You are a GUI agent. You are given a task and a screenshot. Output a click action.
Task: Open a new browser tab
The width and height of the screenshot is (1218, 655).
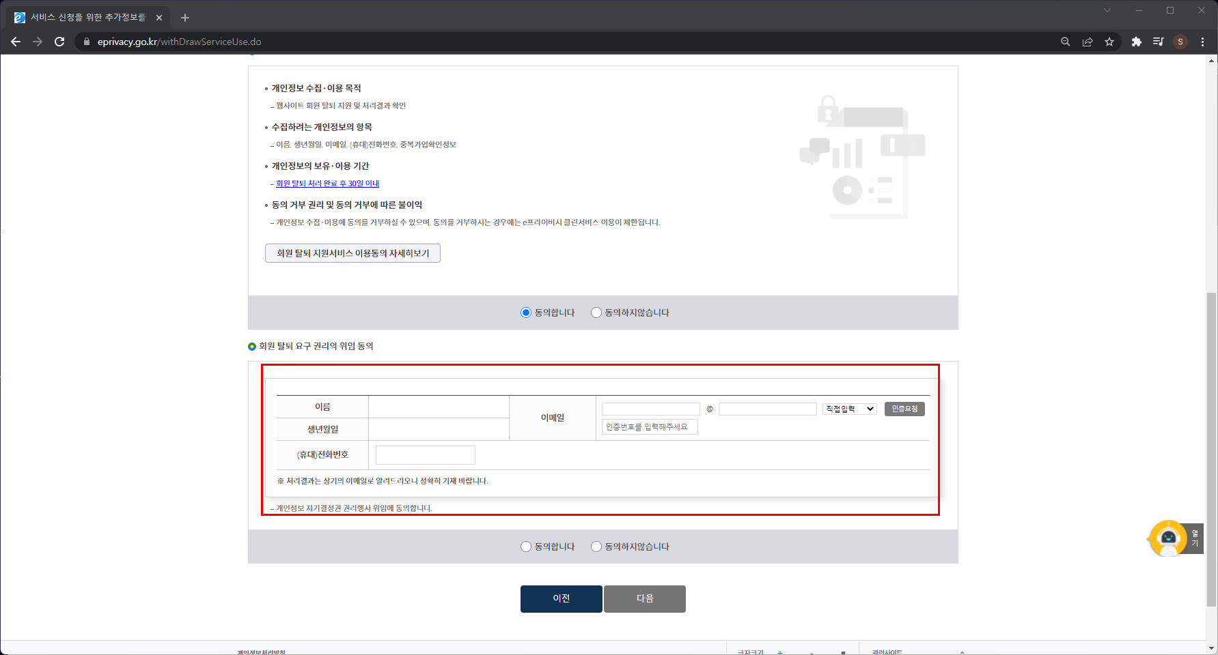pos(185,18)
